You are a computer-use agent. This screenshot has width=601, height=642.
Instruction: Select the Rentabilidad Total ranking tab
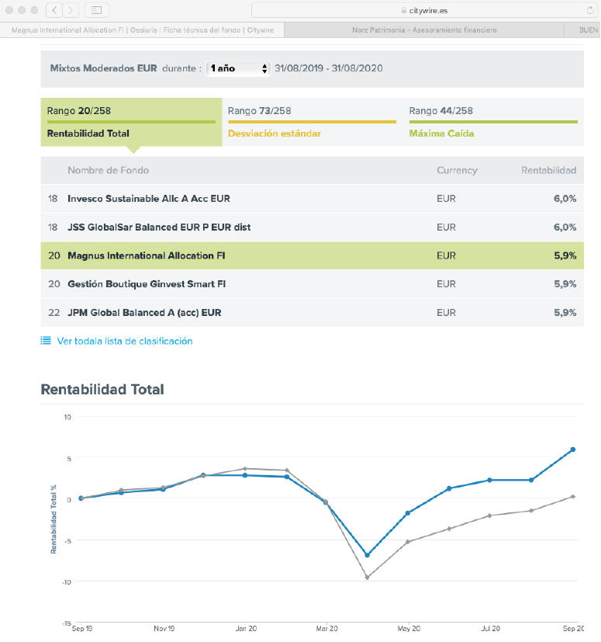point(131,122)
